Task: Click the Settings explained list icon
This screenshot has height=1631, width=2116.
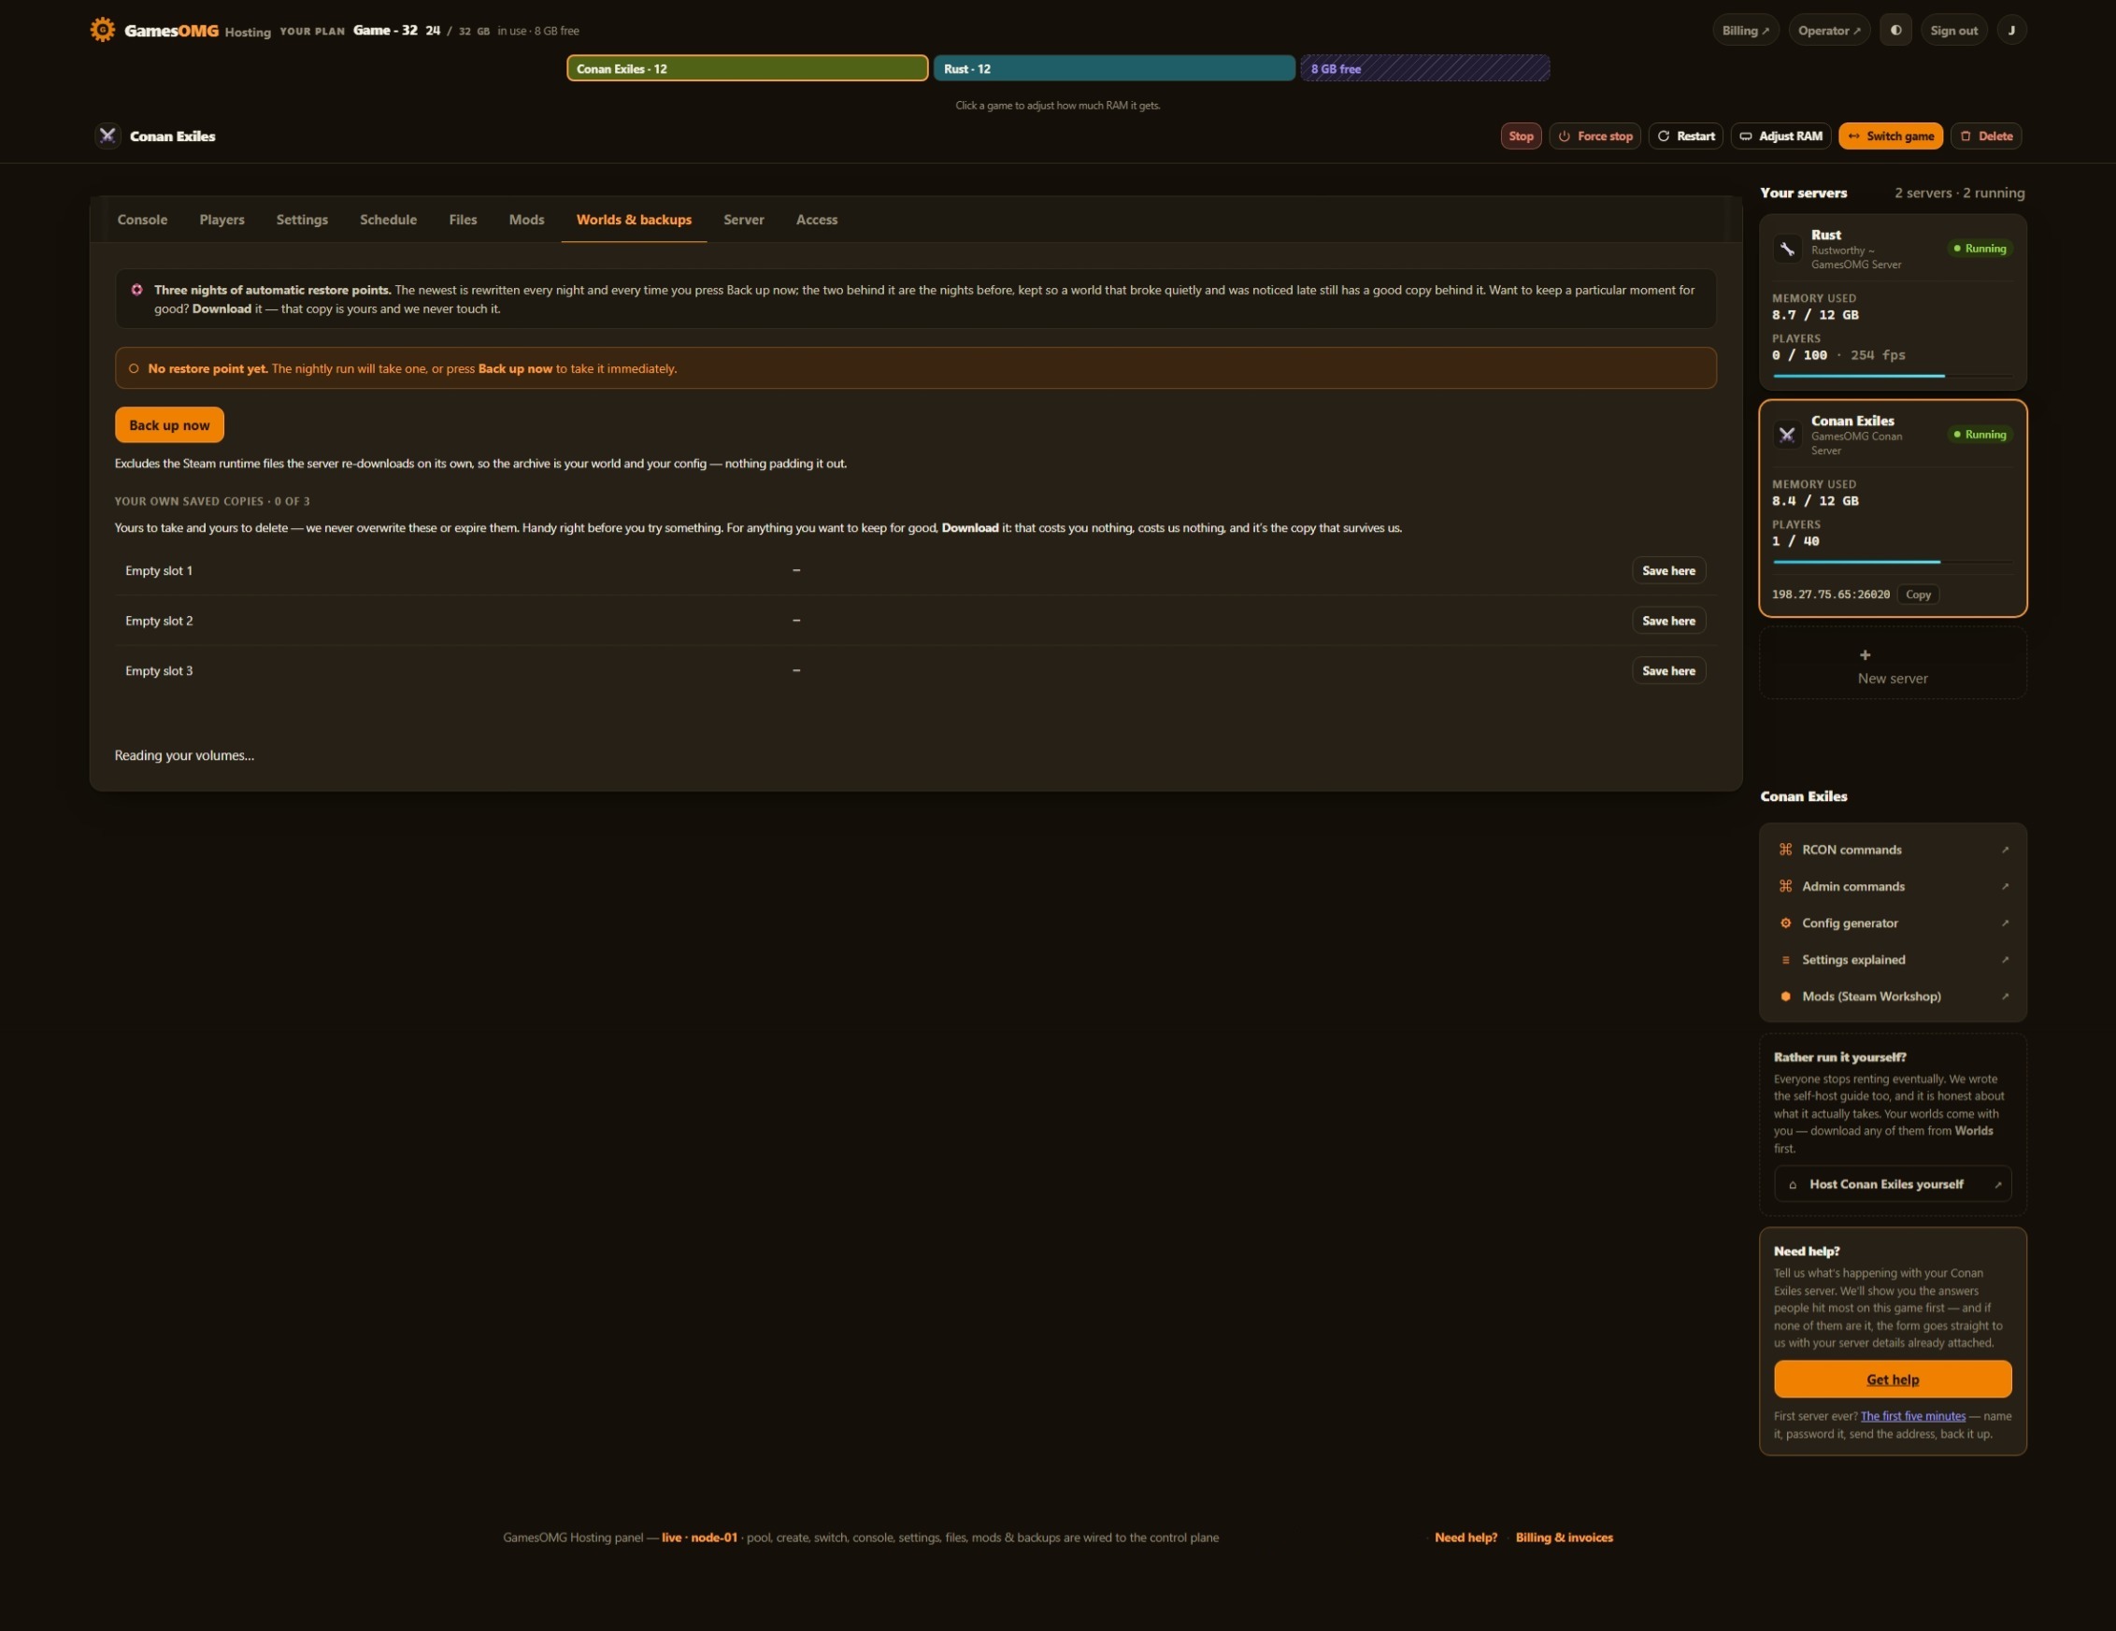Action: (x=1786, y=961)
